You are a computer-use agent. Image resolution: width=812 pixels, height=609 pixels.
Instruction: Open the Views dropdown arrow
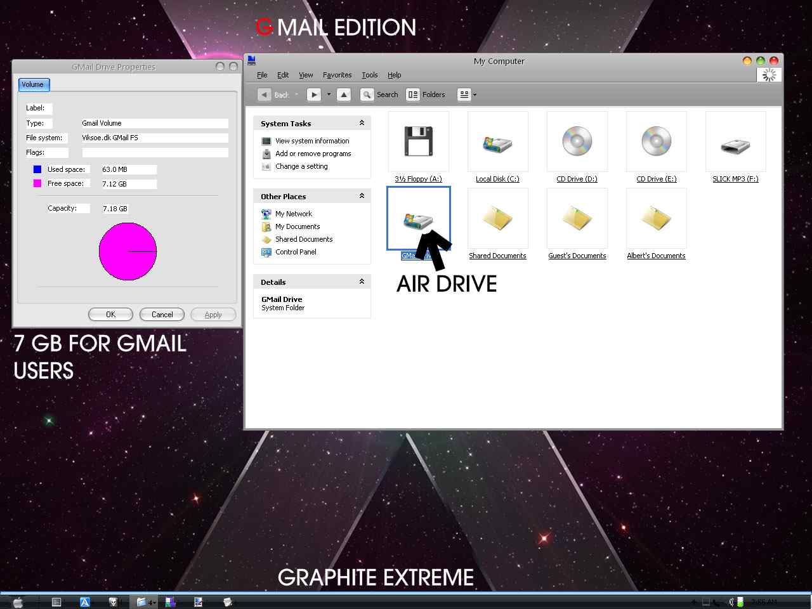pos(475,95)
